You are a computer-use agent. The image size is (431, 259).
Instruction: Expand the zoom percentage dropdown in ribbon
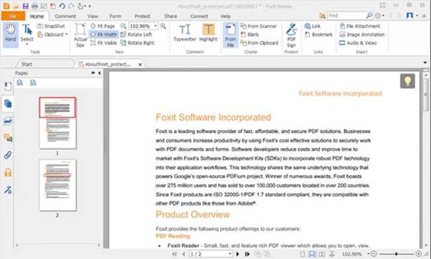click(x=156, y=26)
